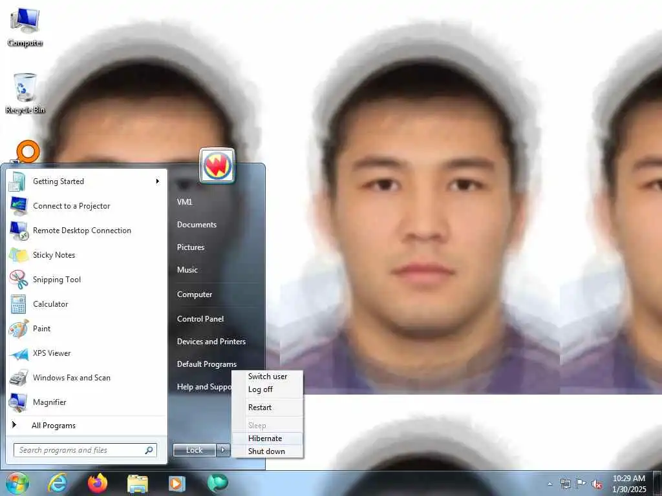Show hidden tray icons arrow
Screen dimensions: 662x496
coord(550,484)
